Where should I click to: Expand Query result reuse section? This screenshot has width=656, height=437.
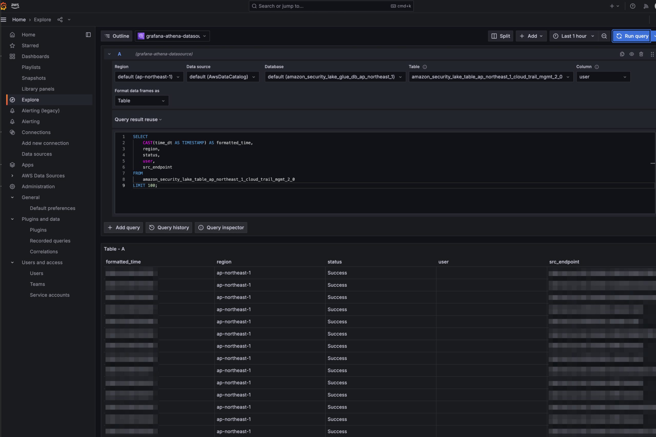[138, 119]
